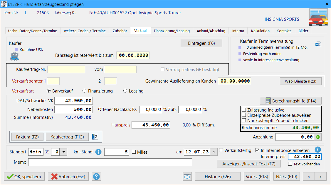
Task: Switch to the Finanzierung/Leasing tab
Action: 172,31
